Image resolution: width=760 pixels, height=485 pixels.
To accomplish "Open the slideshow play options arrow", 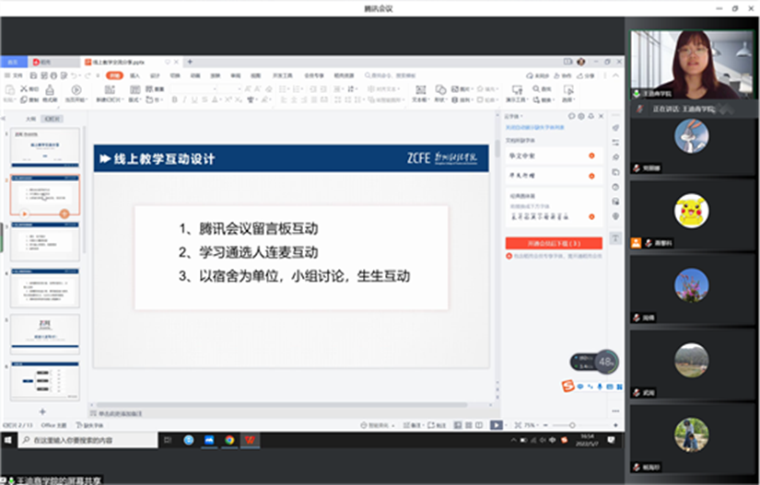I will point(505,425).
